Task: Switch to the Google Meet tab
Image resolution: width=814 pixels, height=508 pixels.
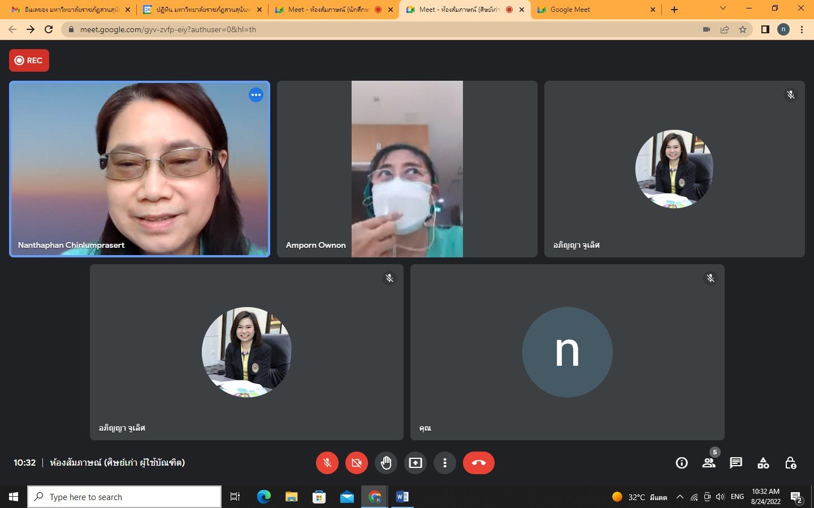Action: click(594, 10)
